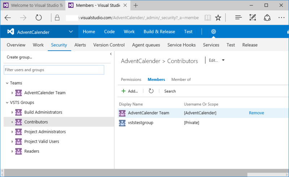Switch to the Version Control admin tab

coord(109,45)
